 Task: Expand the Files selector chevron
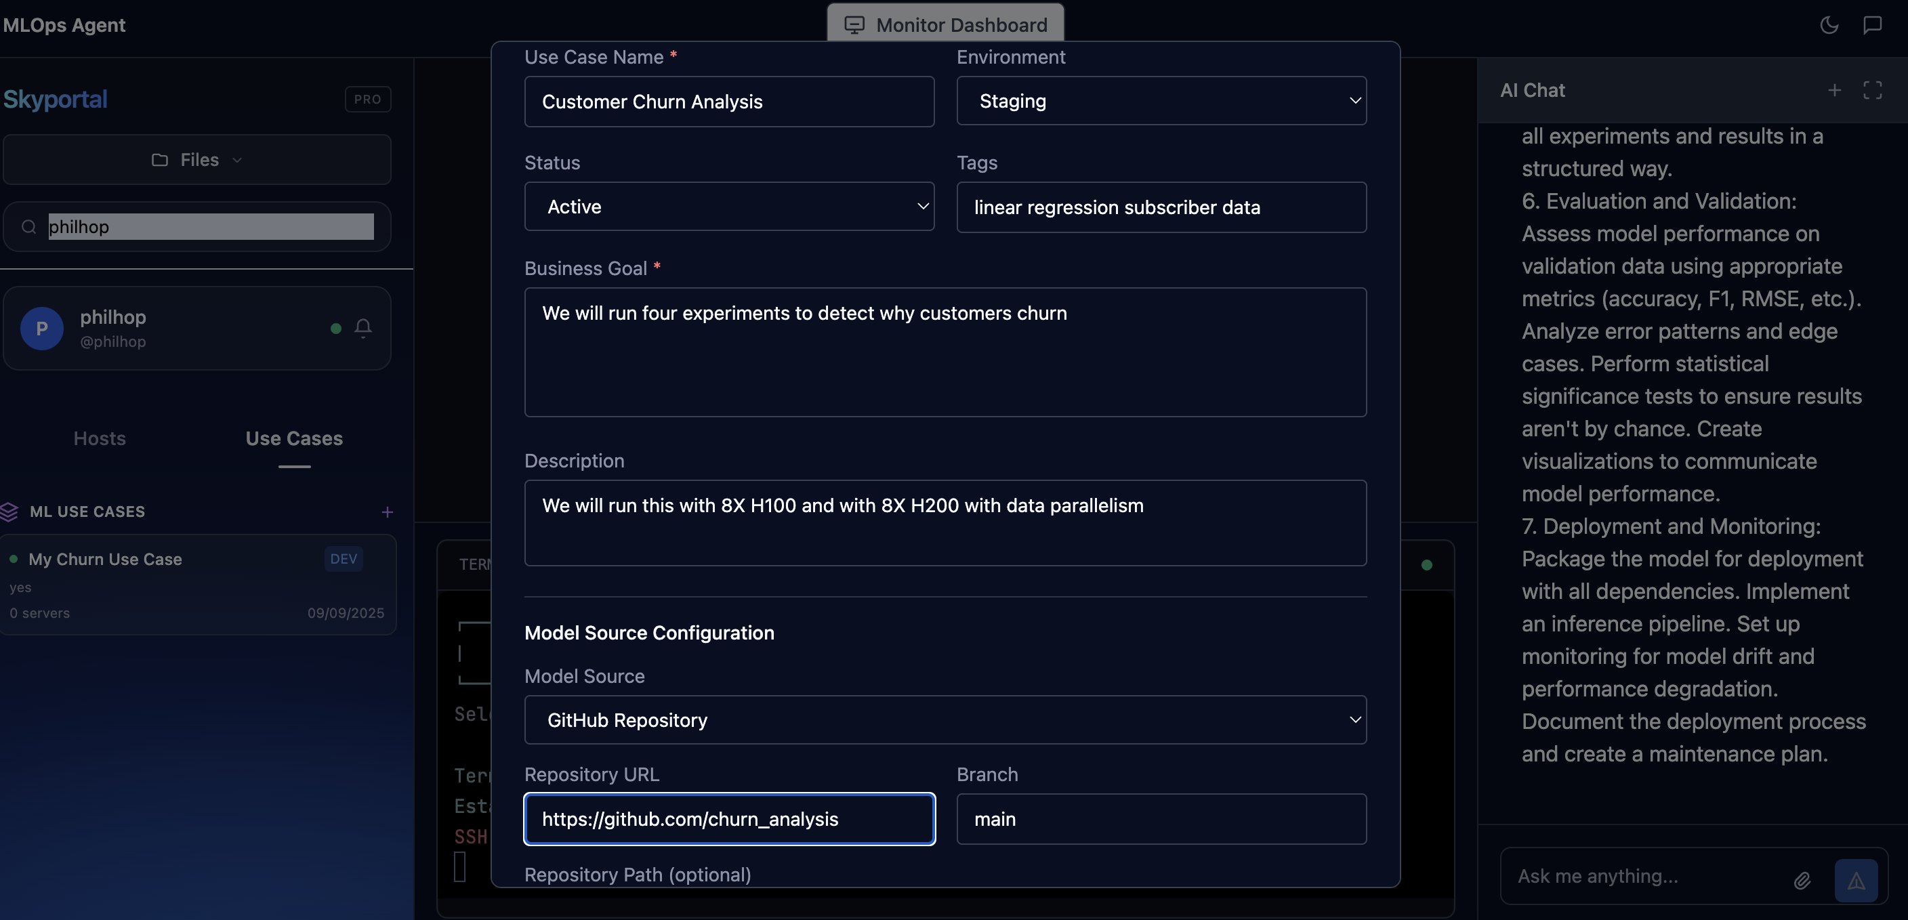click(x=237, y=159)
